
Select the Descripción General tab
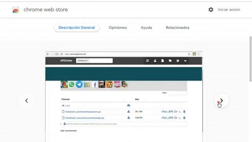(x=77, y=28)
